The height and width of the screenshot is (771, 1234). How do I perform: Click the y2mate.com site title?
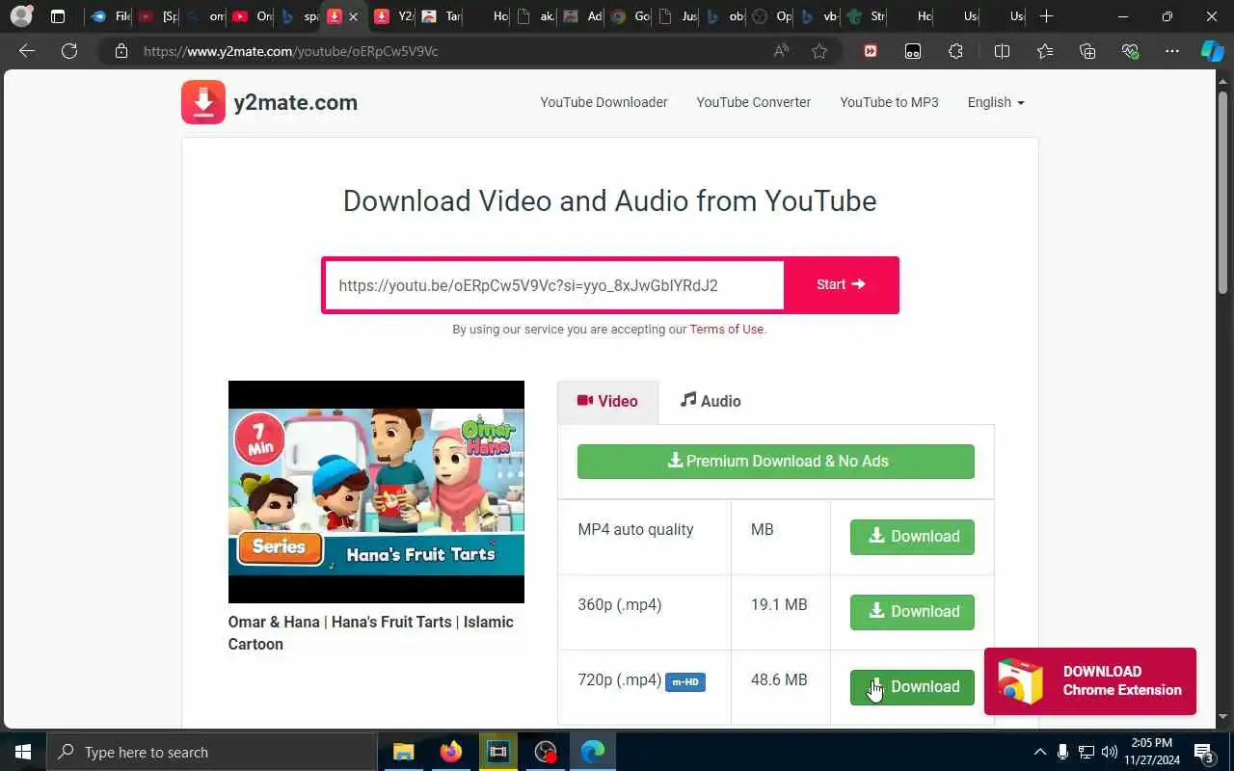coord(295,102)
